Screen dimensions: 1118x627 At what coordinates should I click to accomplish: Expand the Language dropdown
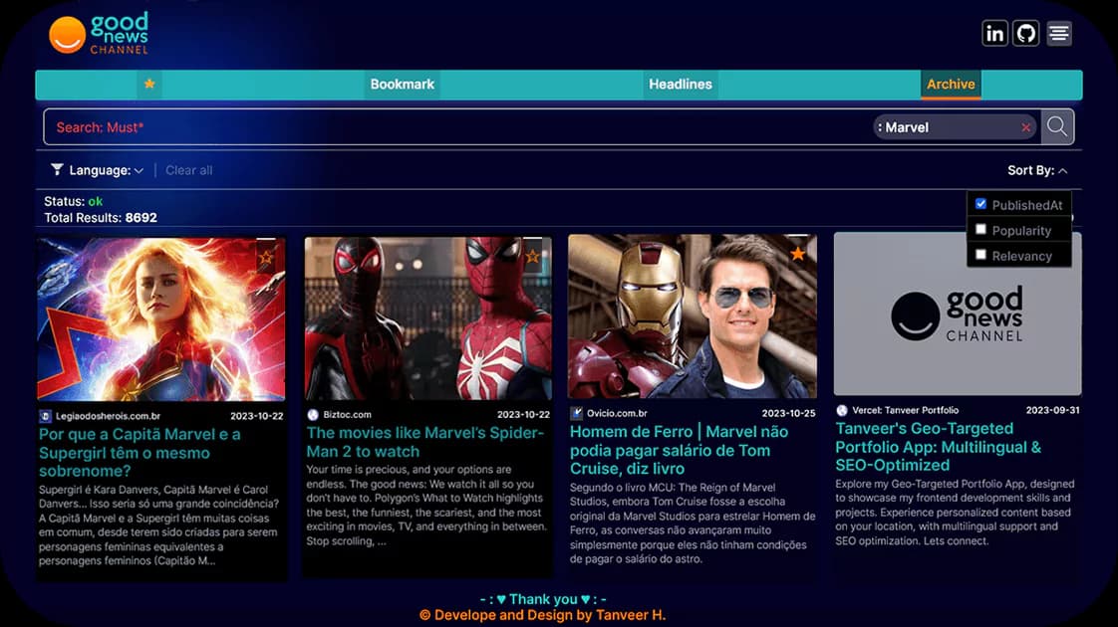(106, 170)
